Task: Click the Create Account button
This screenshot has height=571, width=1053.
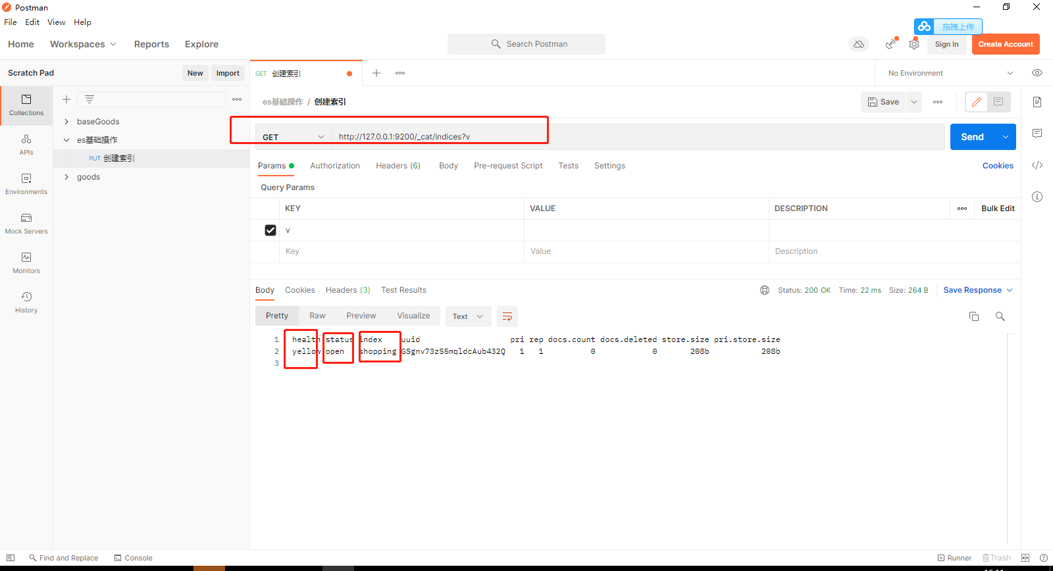Action: coord(1006,44)
